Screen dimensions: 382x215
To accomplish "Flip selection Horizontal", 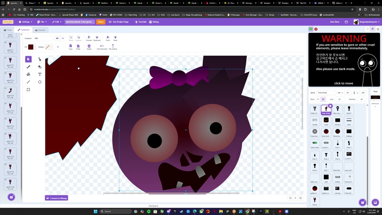I will (x=102, y=47).
